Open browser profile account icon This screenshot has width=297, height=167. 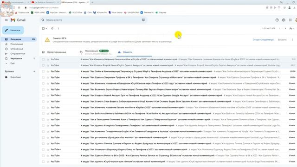pyautogui.click(x=290, y=7)
